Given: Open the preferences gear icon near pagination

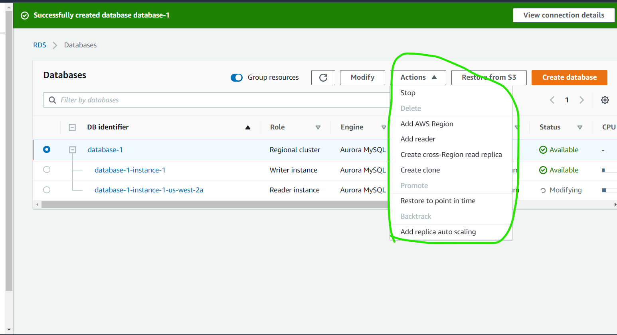Looking at the screenshot, I should coord(605,100).
